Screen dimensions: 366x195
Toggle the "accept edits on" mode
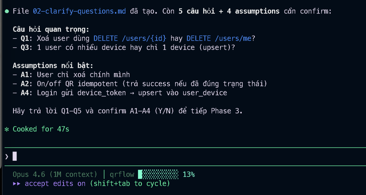(55, 184)
